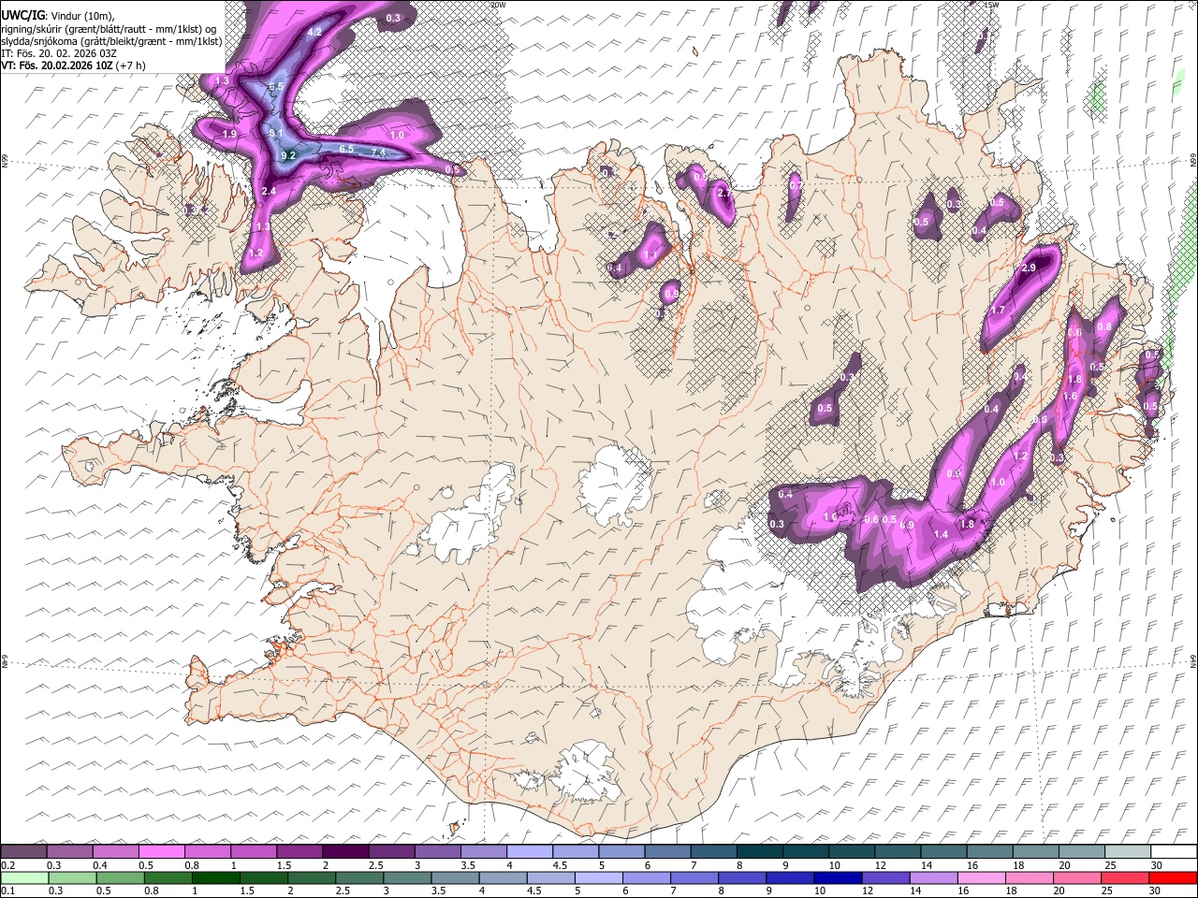
Task: Click the 2.4 value in the Westfjords band
Action: (x=269, y=192)
